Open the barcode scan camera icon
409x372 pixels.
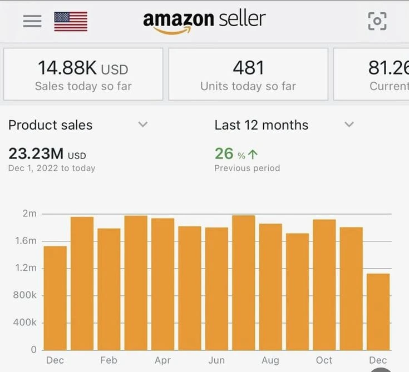[377, 21]
